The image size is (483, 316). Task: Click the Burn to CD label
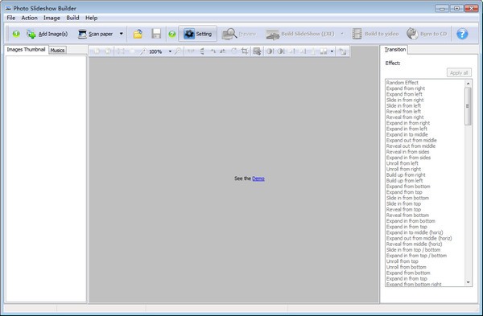pos(433,34)
